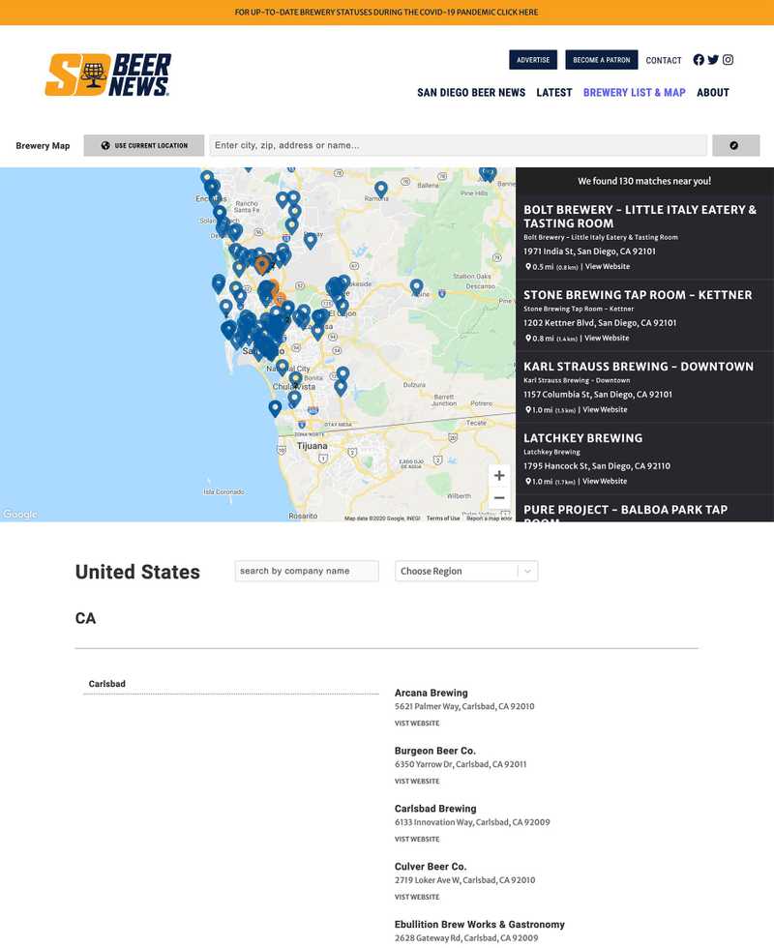Viewport: 774px width, 948px height.
Task: Click Terms of Use on map
Action: (x=443, y=518)
